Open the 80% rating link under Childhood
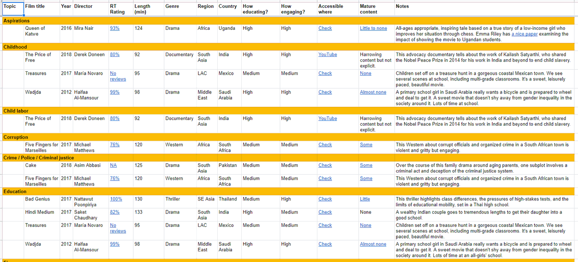Image resolution: width=578 pixels, height=262 pixels. pyautogui.click(x=115, y=54)
